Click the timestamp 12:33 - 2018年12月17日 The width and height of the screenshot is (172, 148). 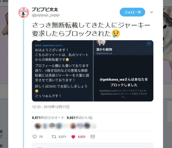[x=50, y=107]
